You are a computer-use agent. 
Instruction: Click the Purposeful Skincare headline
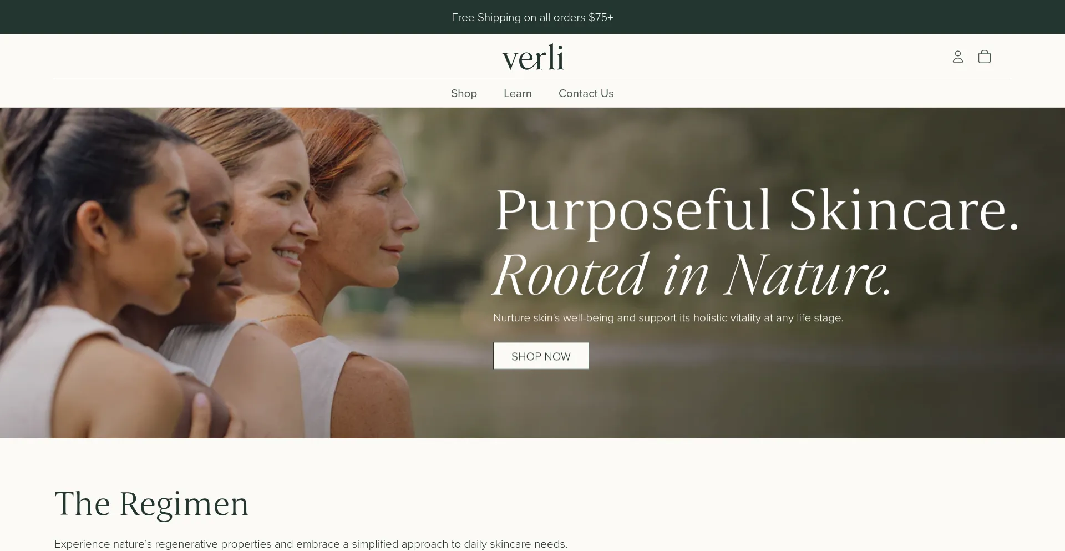pos(757,211)
